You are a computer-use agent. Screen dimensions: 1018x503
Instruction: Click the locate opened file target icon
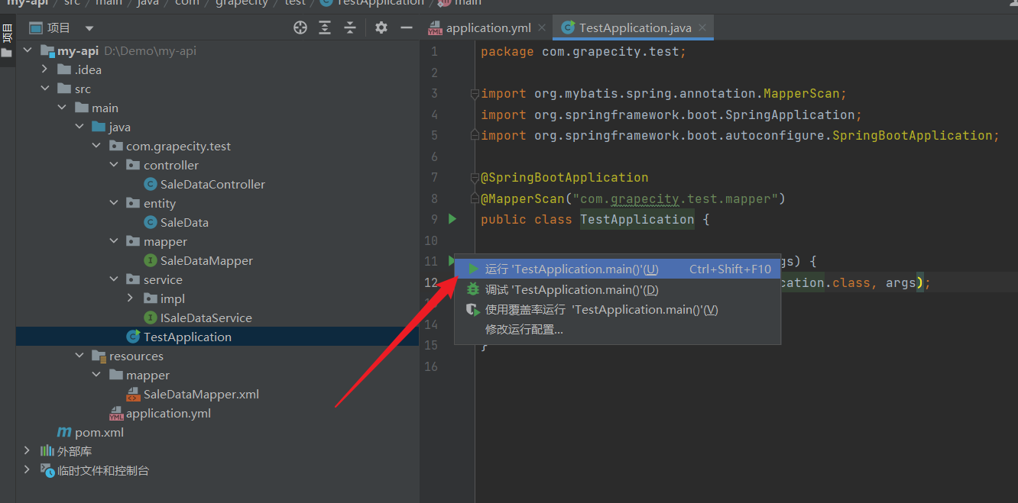[x=300, y=28]
